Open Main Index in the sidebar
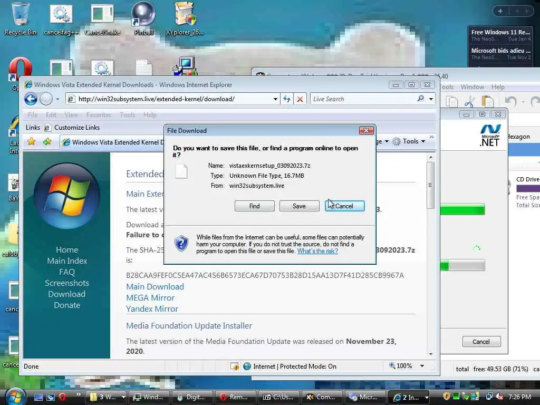Screen dimensions: 540x405 coord(67,261)
